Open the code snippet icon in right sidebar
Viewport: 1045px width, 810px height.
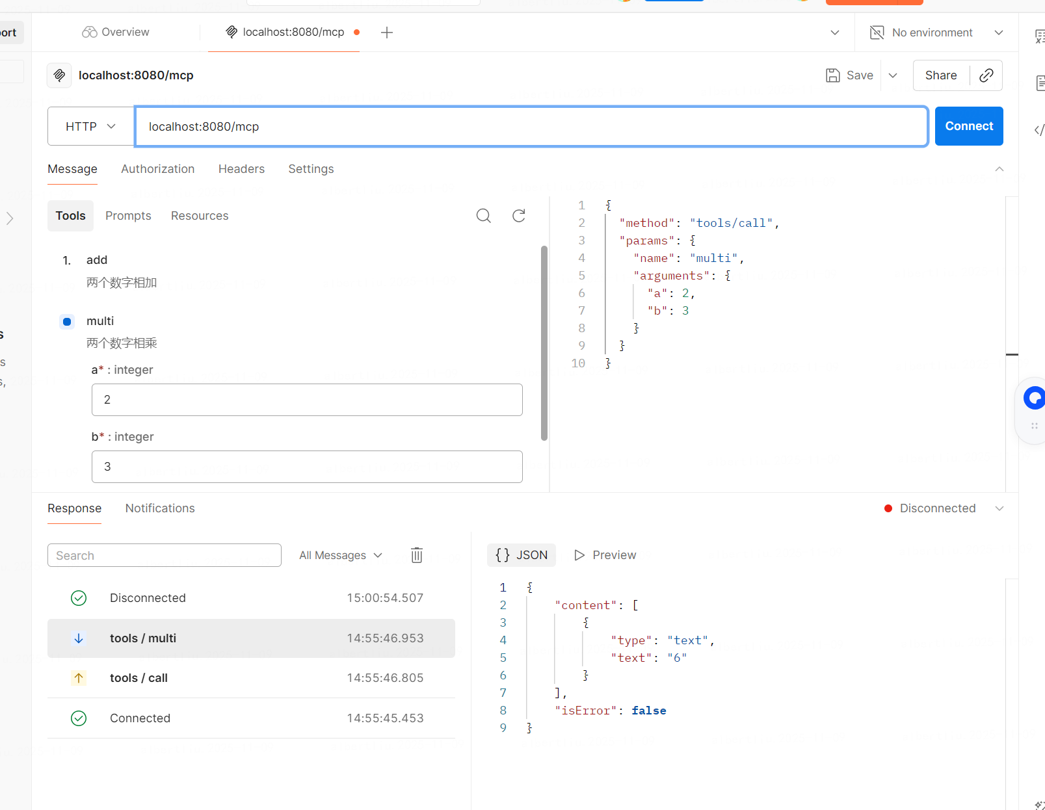[1039, 130]
